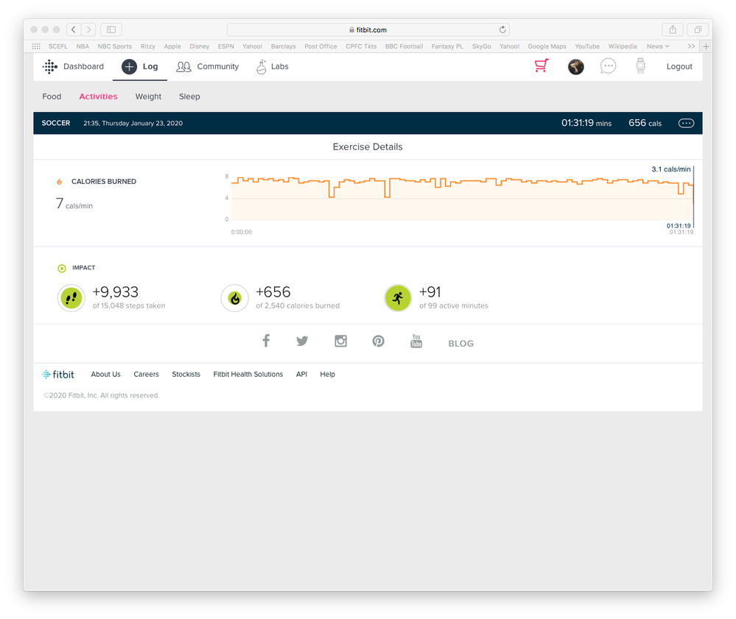The height and width of the screenshot is (619, 736).
Task: Open the YouTube footer icon
Action: pyautogui.click(x=416, y=341)
